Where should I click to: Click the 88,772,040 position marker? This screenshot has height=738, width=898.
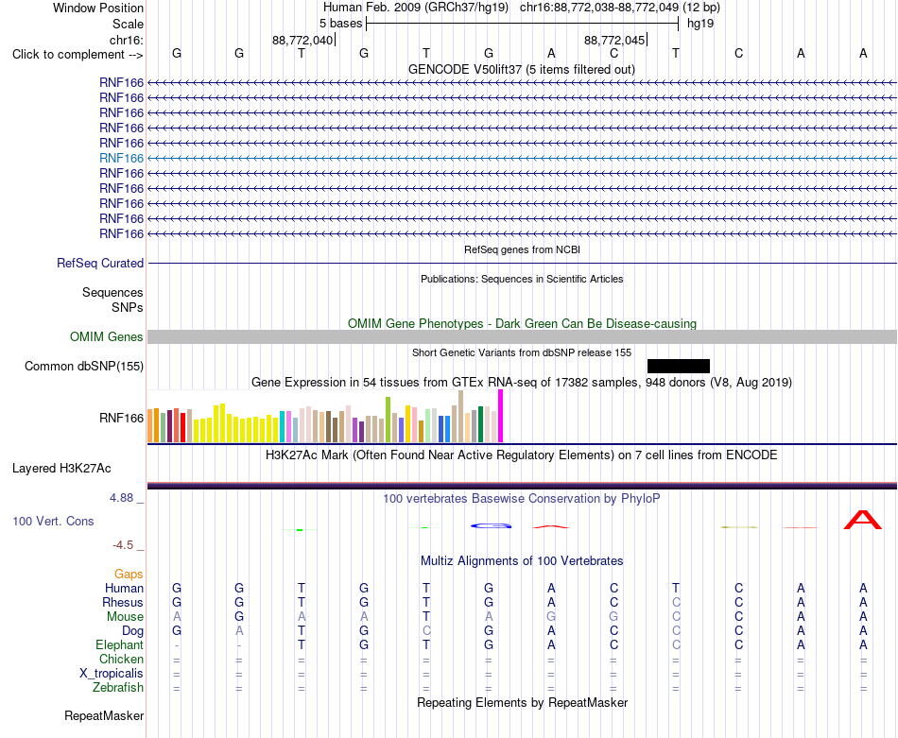pos(302,40)
